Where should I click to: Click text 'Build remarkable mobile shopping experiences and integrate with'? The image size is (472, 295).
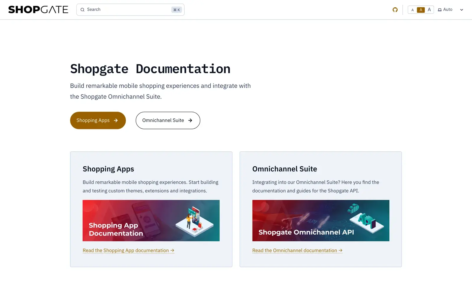click(x=160, y=86)
